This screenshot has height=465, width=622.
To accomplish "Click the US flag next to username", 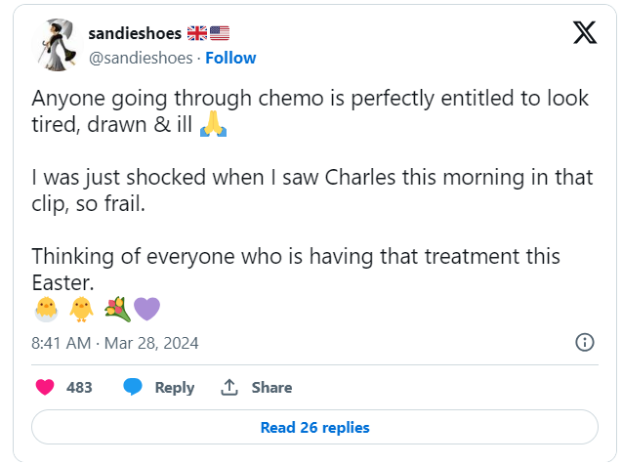I will pyautogui.click(x=220, y=33).
